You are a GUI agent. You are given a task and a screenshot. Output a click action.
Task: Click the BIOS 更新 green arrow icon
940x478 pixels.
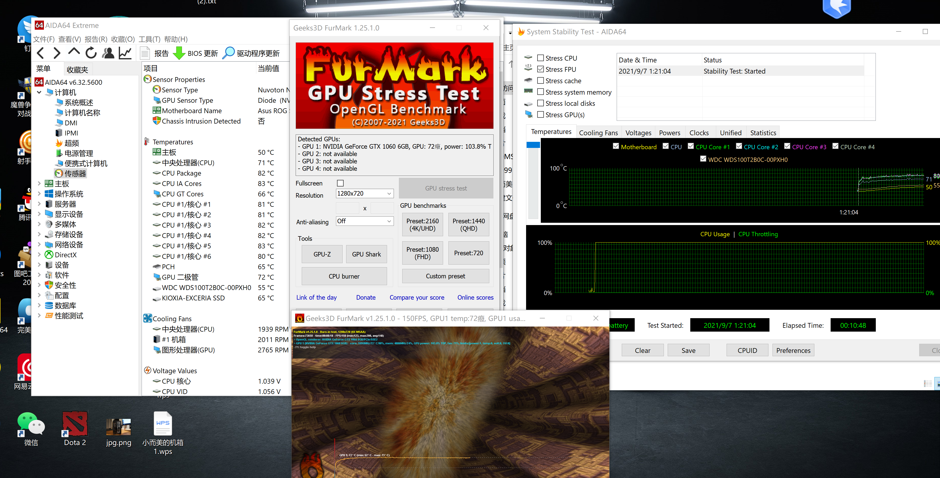(x=179, y=53)
